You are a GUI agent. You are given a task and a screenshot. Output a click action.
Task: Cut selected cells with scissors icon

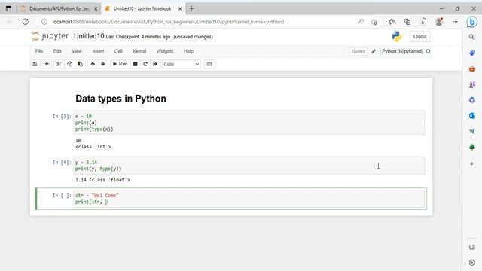[59, 64]
